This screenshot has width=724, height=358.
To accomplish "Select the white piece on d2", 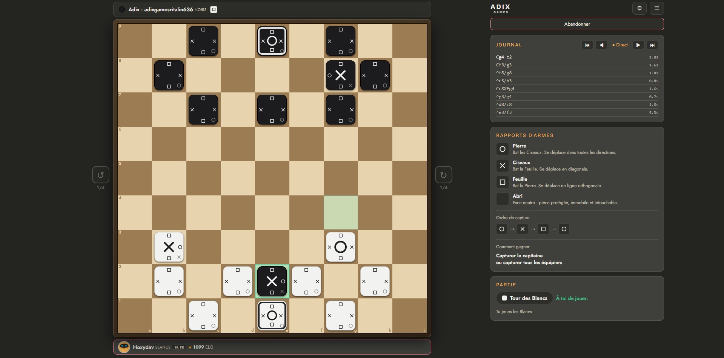I will 238,281.
